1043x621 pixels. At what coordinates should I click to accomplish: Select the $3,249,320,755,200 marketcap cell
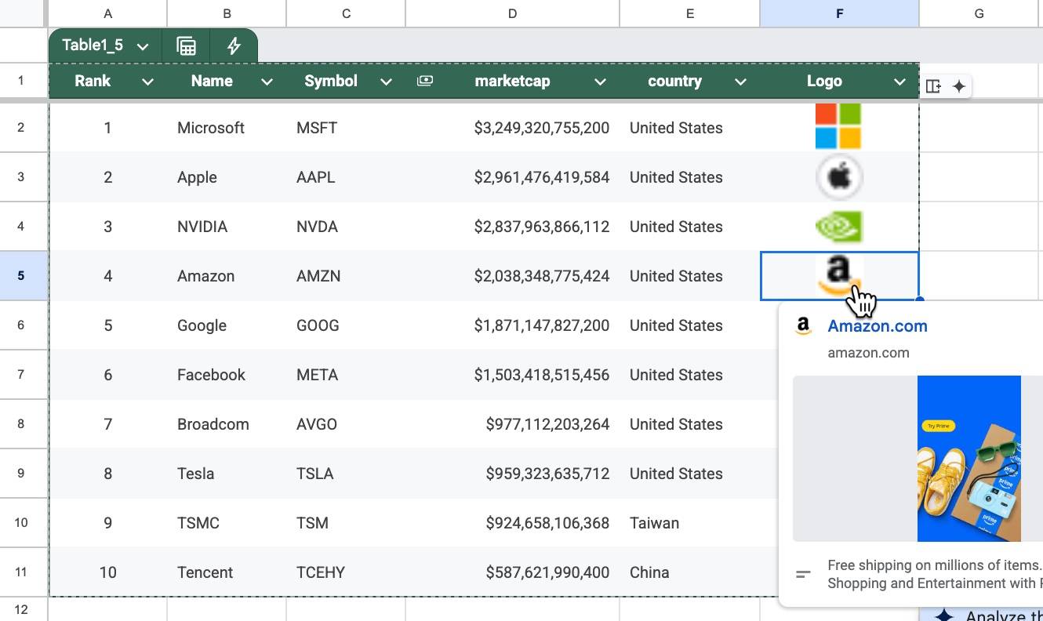point(512,128)
